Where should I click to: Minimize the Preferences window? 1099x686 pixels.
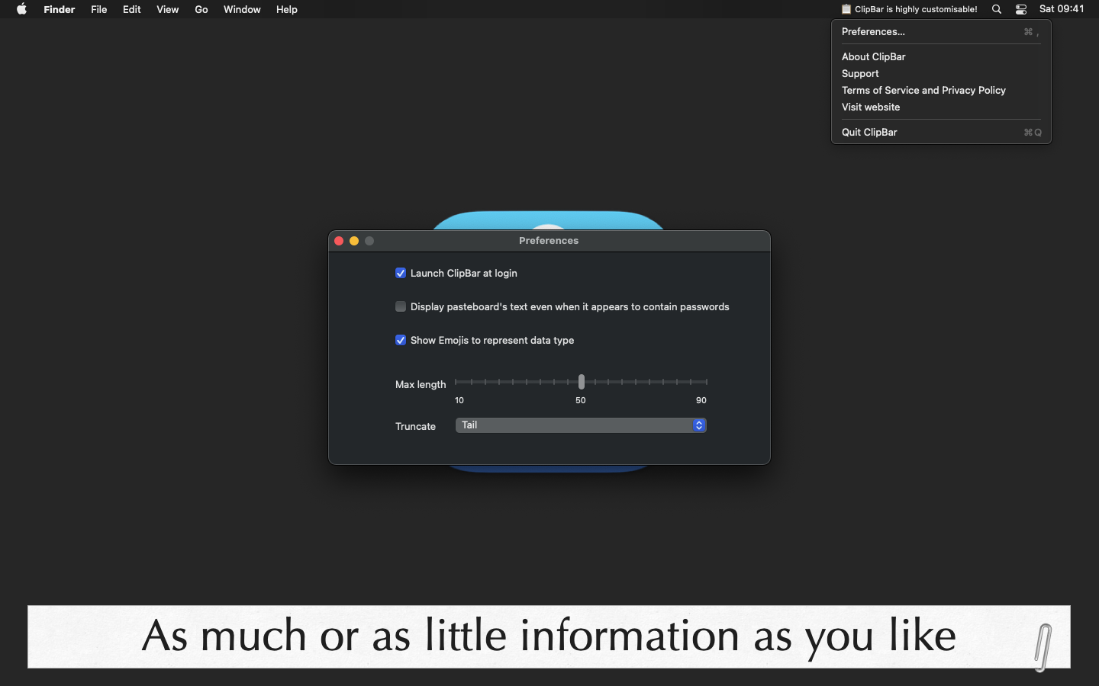[x=354, y=241]
